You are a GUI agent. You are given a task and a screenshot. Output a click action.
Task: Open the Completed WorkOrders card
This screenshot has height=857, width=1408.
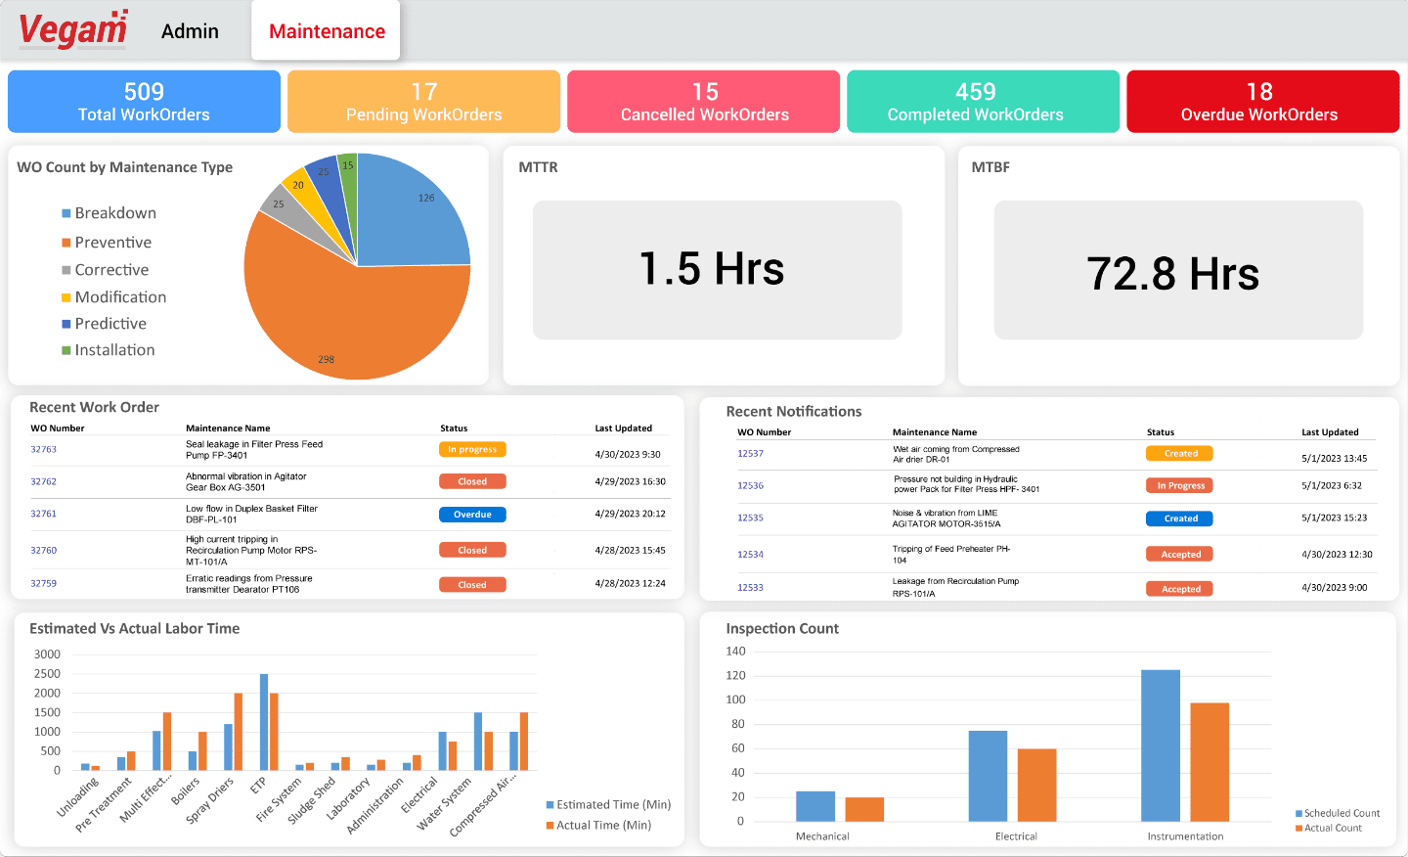983,101
